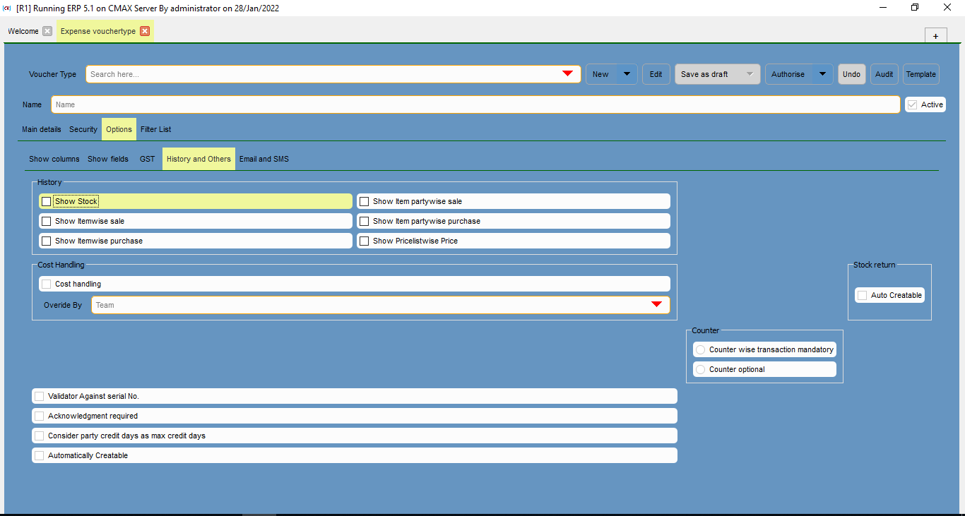Open the Email and SMS sub-tab
965x516 pixels.
point(264,159)
